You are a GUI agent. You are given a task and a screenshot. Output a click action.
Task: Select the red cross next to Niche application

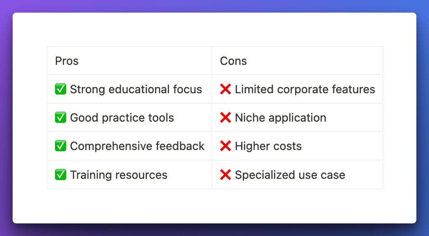[x=225, y=118]
